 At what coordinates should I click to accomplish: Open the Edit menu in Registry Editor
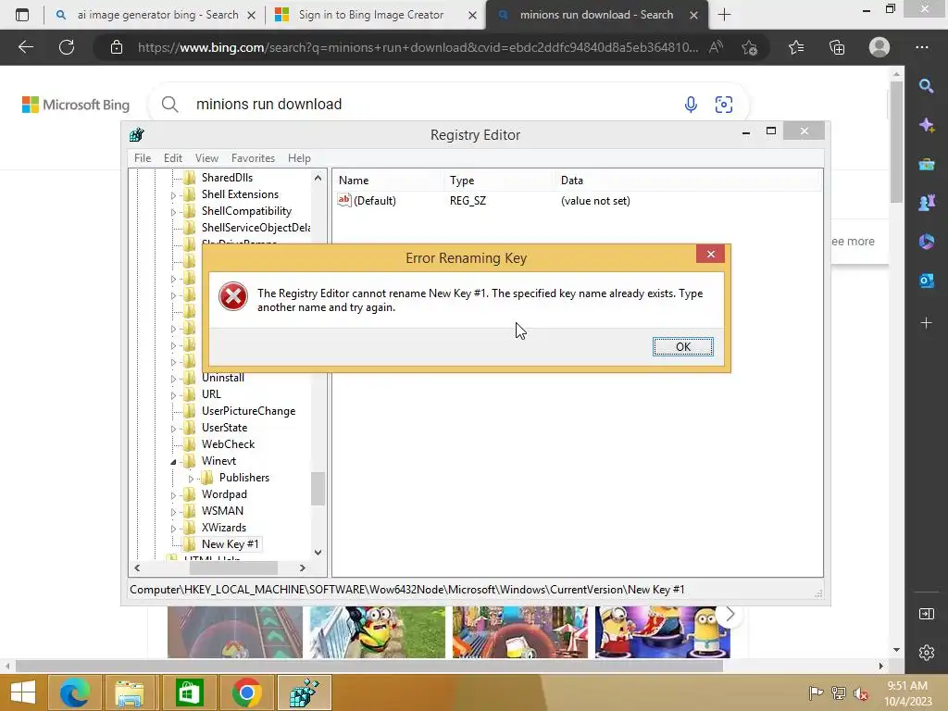click(173, 157)
